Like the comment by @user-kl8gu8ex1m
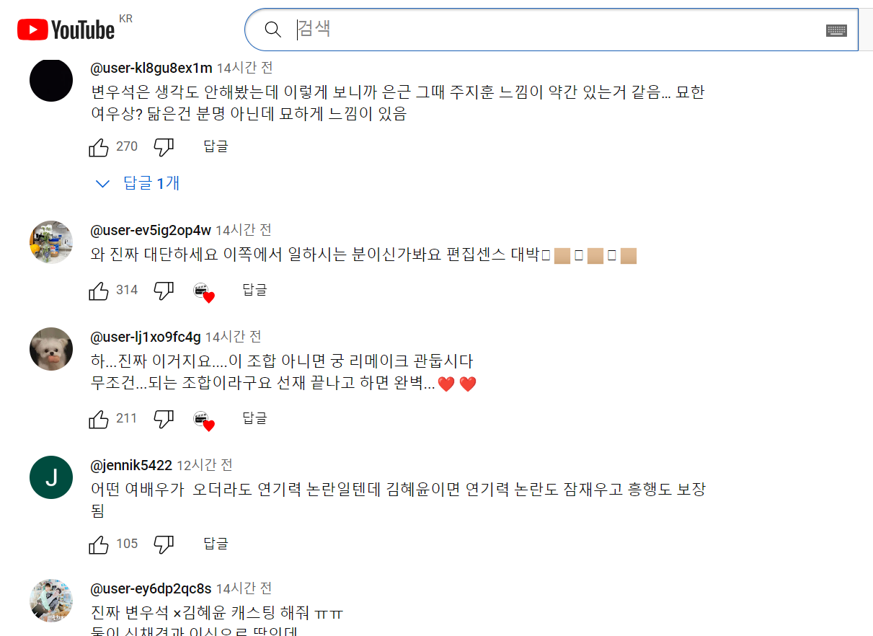 99,147
